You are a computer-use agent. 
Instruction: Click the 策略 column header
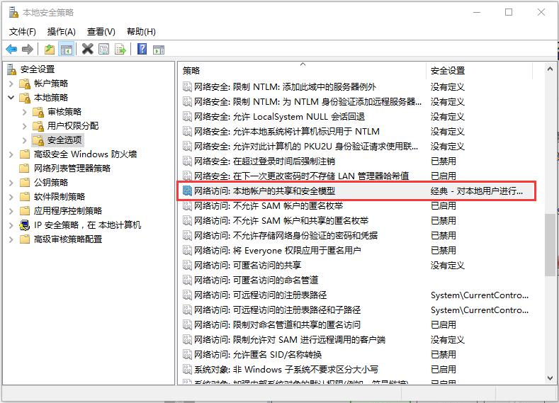(192, 71)
